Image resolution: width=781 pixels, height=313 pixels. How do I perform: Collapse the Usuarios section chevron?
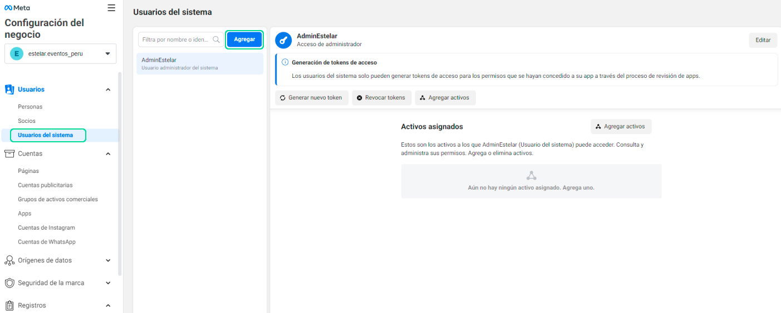tap(108, 90)
